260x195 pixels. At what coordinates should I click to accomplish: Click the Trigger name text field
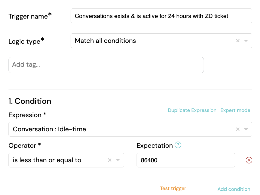[161, 16]
